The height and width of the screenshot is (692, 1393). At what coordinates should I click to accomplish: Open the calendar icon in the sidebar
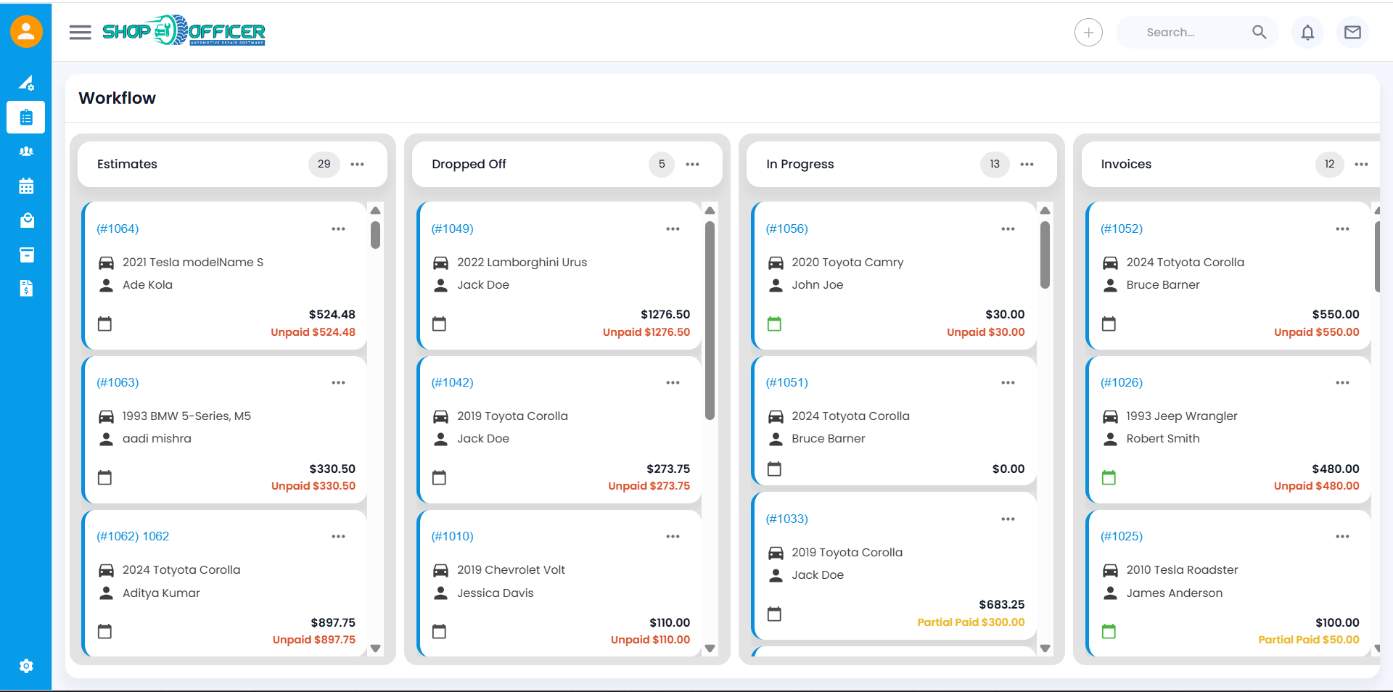[x=26, y=186]
